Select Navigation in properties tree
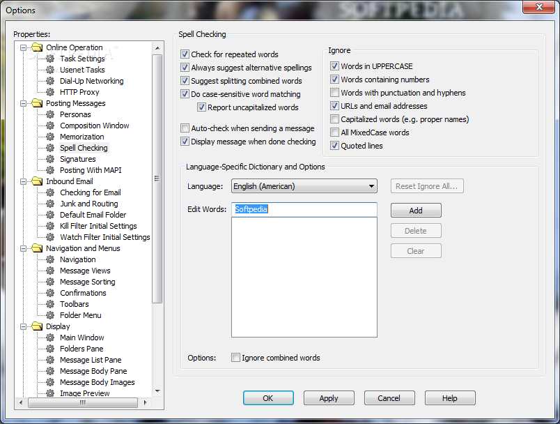Screen dimensions: 560x424 coord(77,259)
